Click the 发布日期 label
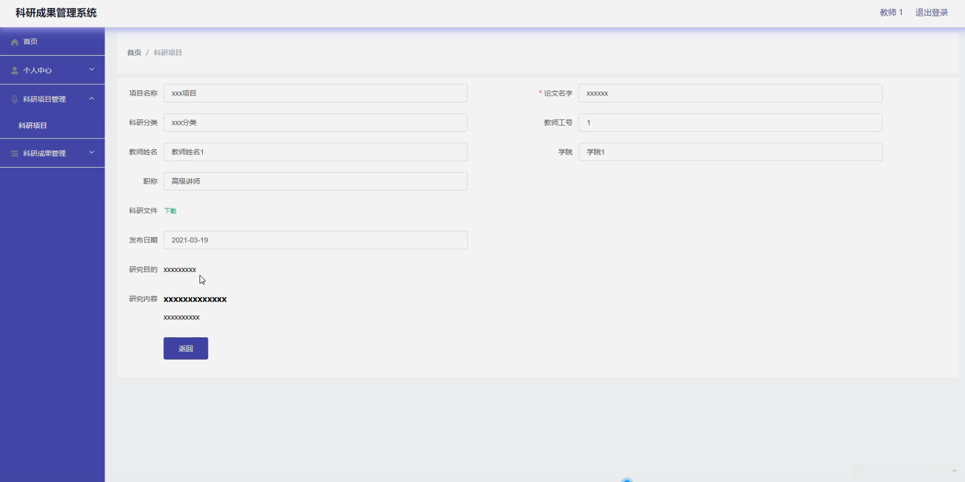 143,240
